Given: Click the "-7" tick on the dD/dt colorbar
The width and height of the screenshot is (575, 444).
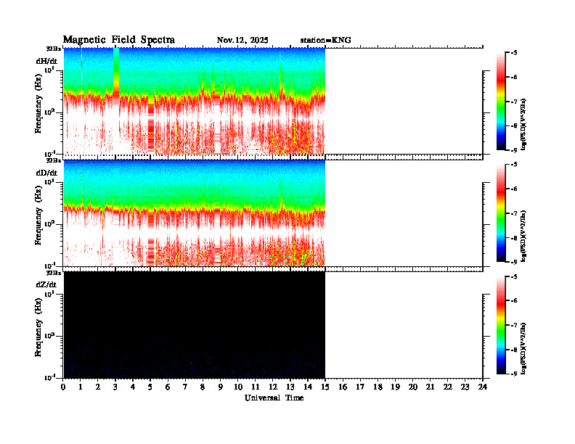Looking at the screenshot, I should [514, 213].
